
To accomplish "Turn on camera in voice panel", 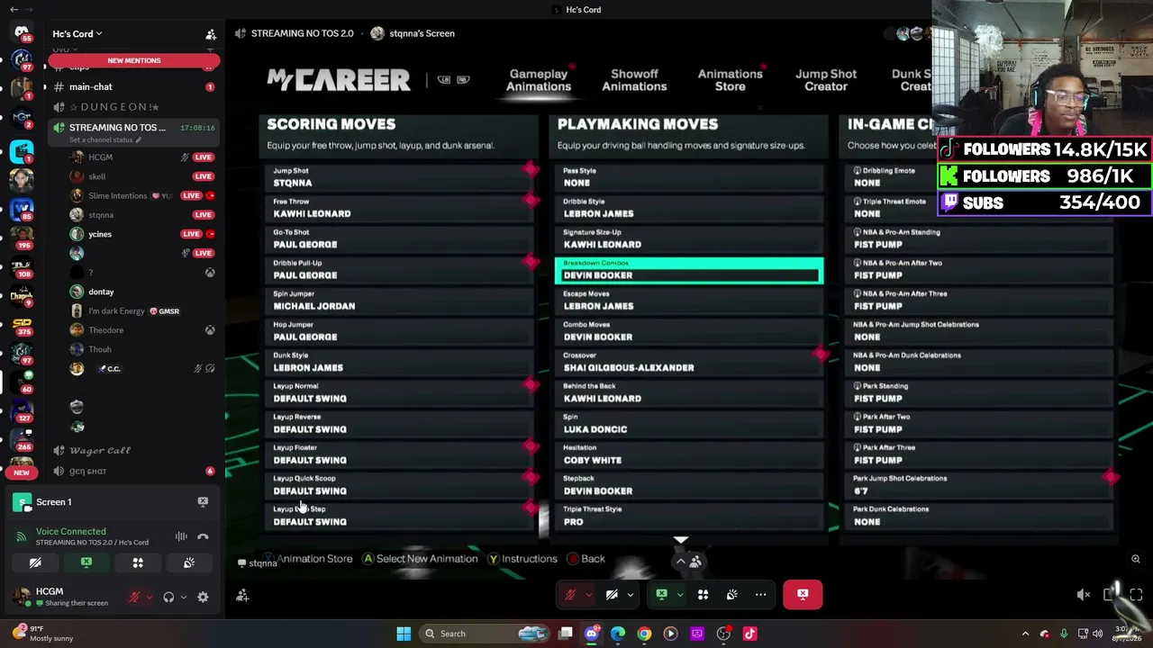I will [x=35, y=562].
